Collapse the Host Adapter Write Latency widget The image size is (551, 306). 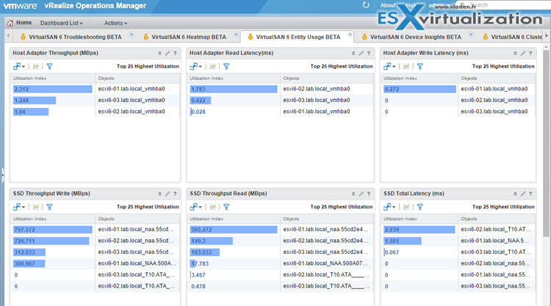[x=515, y=54]
